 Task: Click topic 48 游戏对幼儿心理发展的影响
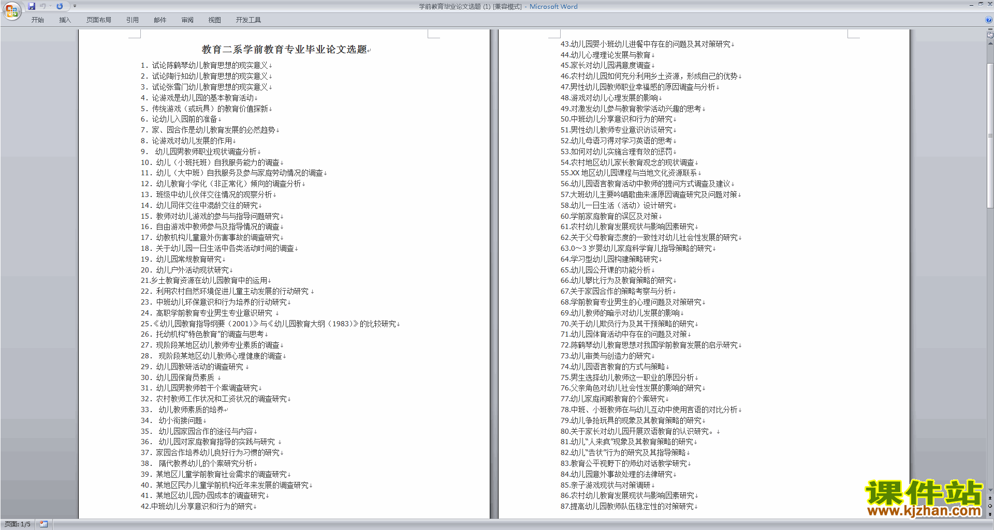(x=609, y=98)
